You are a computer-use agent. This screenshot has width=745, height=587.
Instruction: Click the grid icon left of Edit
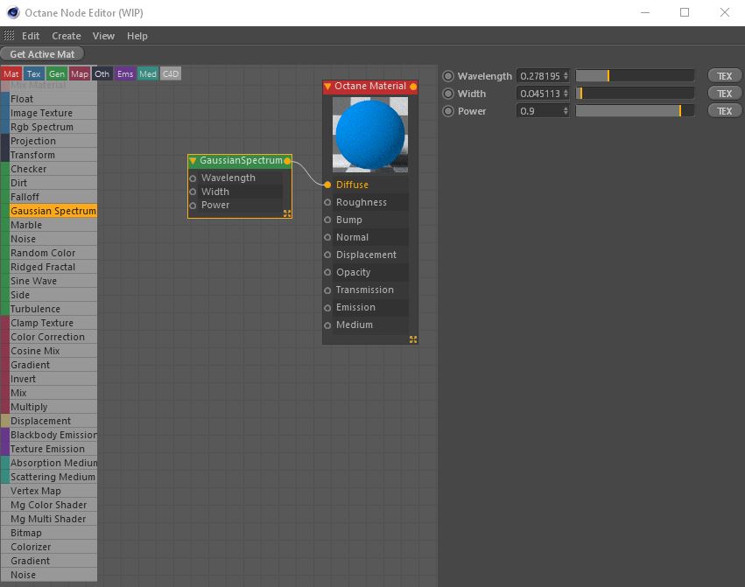pos(8,35)
